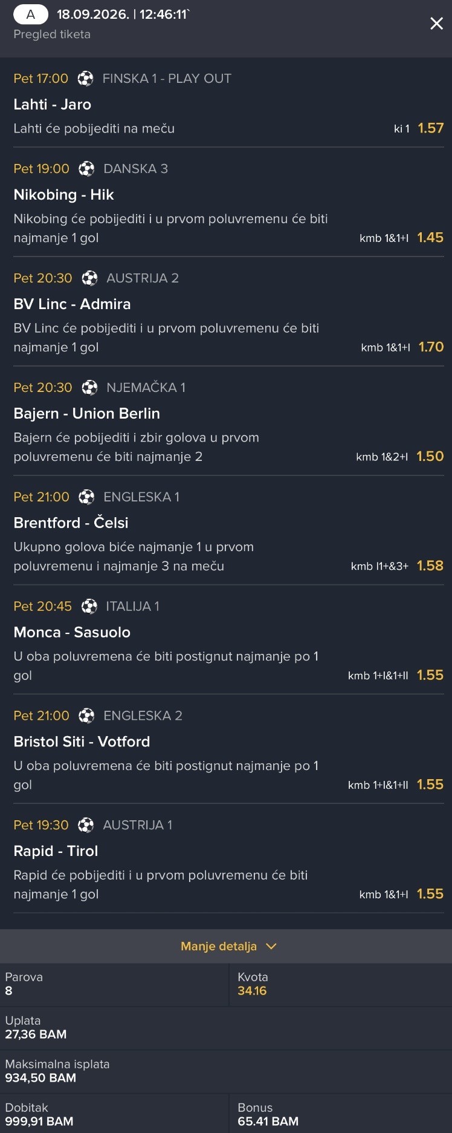Screen dimensions: 452x1133
Task: Click the 1.57 odds for Lahti
Action: click(x=431, y=128)
